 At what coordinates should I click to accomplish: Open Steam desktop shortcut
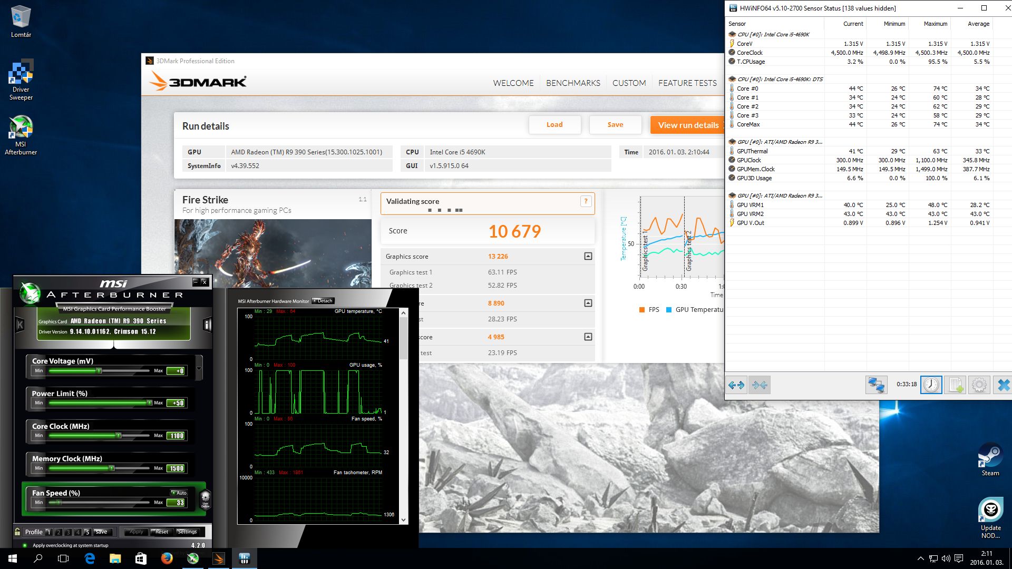coord(990,460)
